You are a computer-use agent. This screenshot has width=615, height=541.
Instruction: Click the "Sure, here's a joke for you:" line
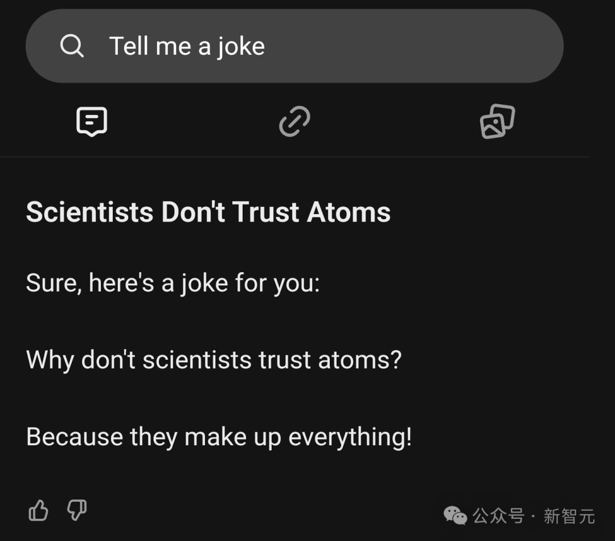click(x=173, y=283)
